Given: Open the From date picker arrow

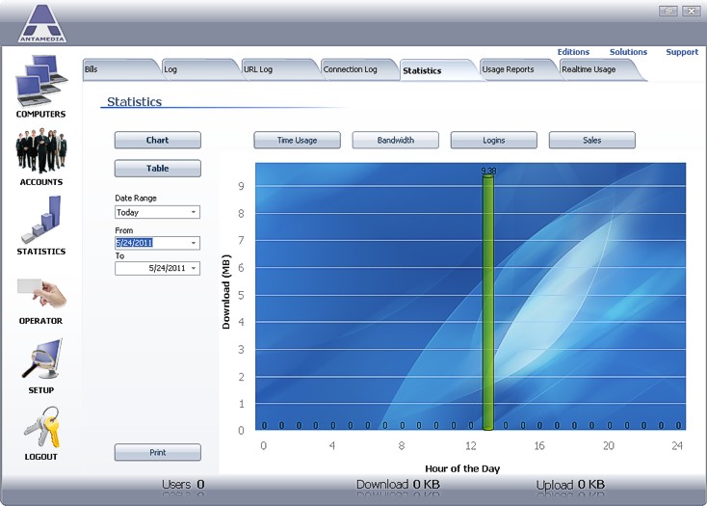Looking at the screenshot, I should click(194, 243).
